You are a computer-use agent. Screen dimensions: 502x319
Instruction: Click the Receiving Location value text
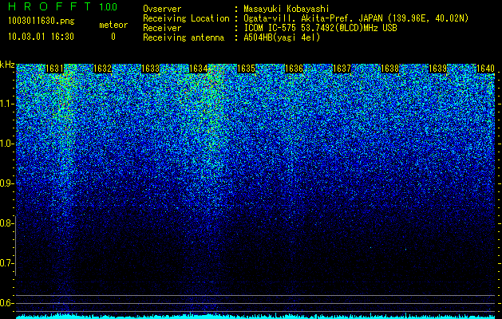(x=356, y=18)
